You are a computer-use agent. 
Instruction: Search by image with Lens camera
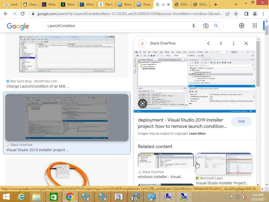[205, 26]
